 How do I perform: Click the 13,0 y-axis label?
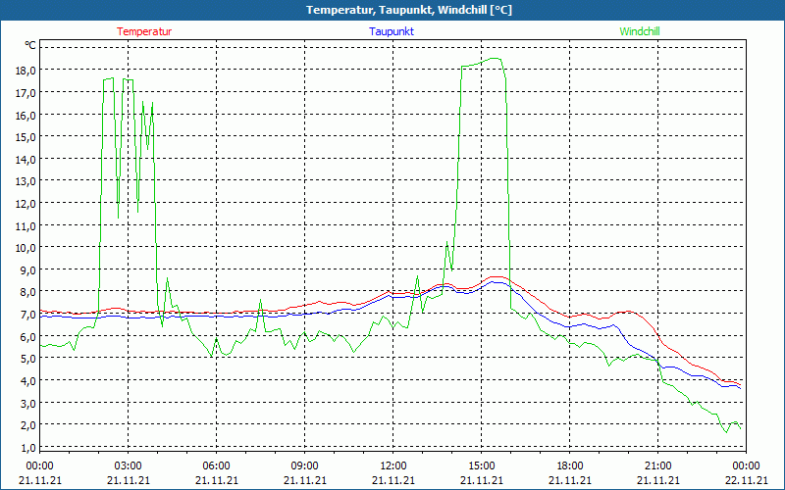point(26,181)
